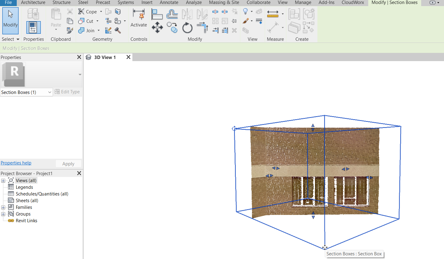Screen dimensions: 444x259
Task: Click the top-left section box rotate handle
Action: pos(234,129)
